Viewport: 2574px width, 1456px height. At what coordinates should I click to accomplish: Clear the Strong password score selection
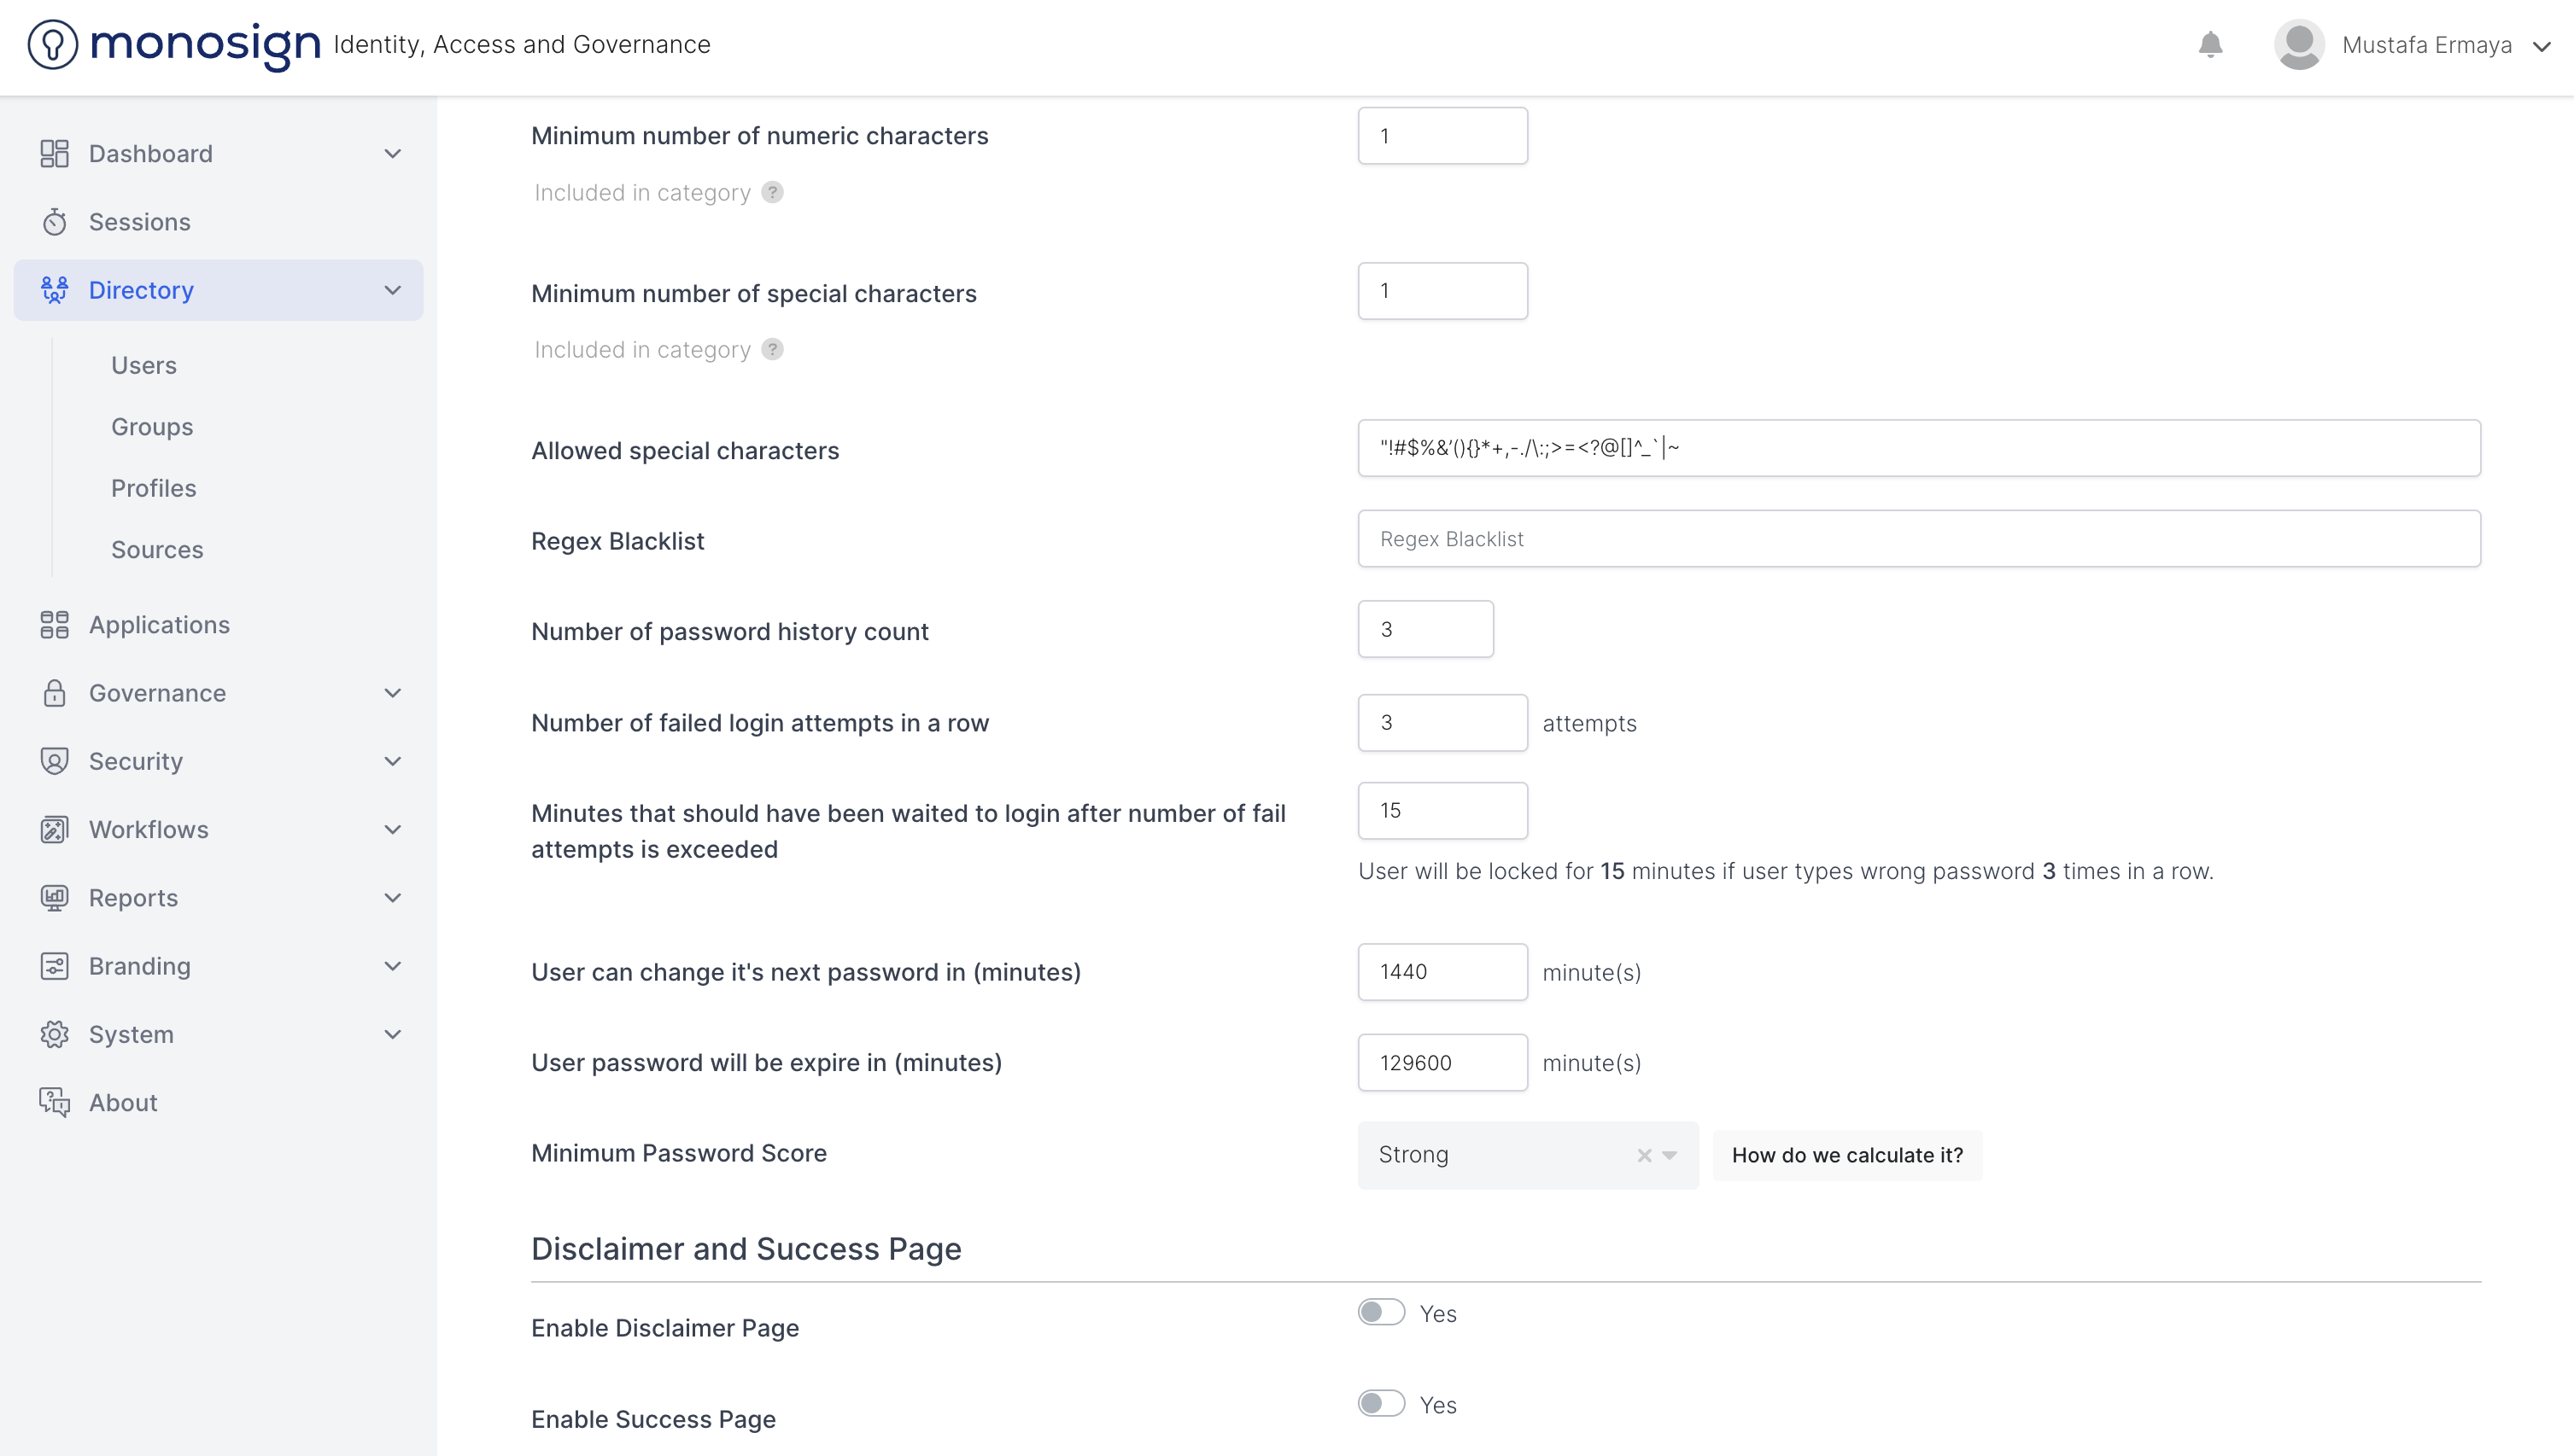(x=1644, y=1155)
